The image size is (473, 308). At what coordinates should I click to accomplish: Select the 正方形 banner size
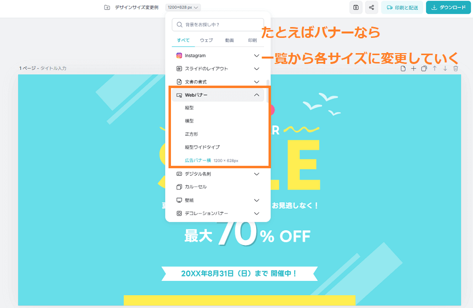coord(192,134)
